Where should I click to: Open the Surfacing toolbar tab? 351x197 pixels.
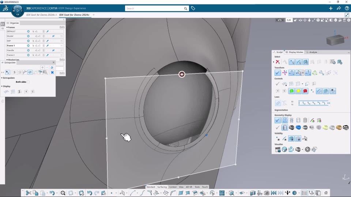(x=162, y=187)
